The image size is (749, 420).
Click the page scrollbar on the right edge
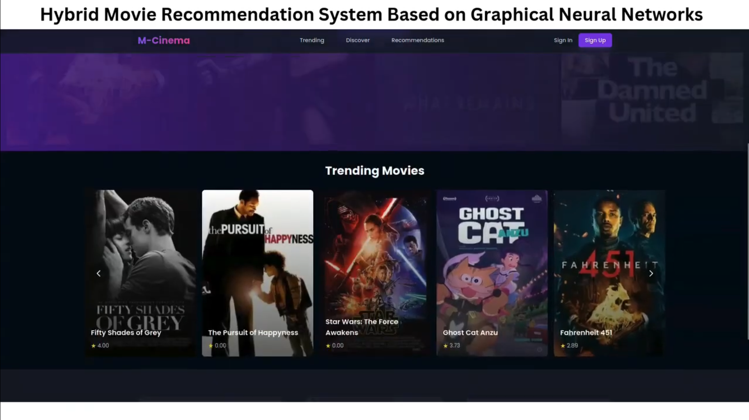(x=747, y=242)
